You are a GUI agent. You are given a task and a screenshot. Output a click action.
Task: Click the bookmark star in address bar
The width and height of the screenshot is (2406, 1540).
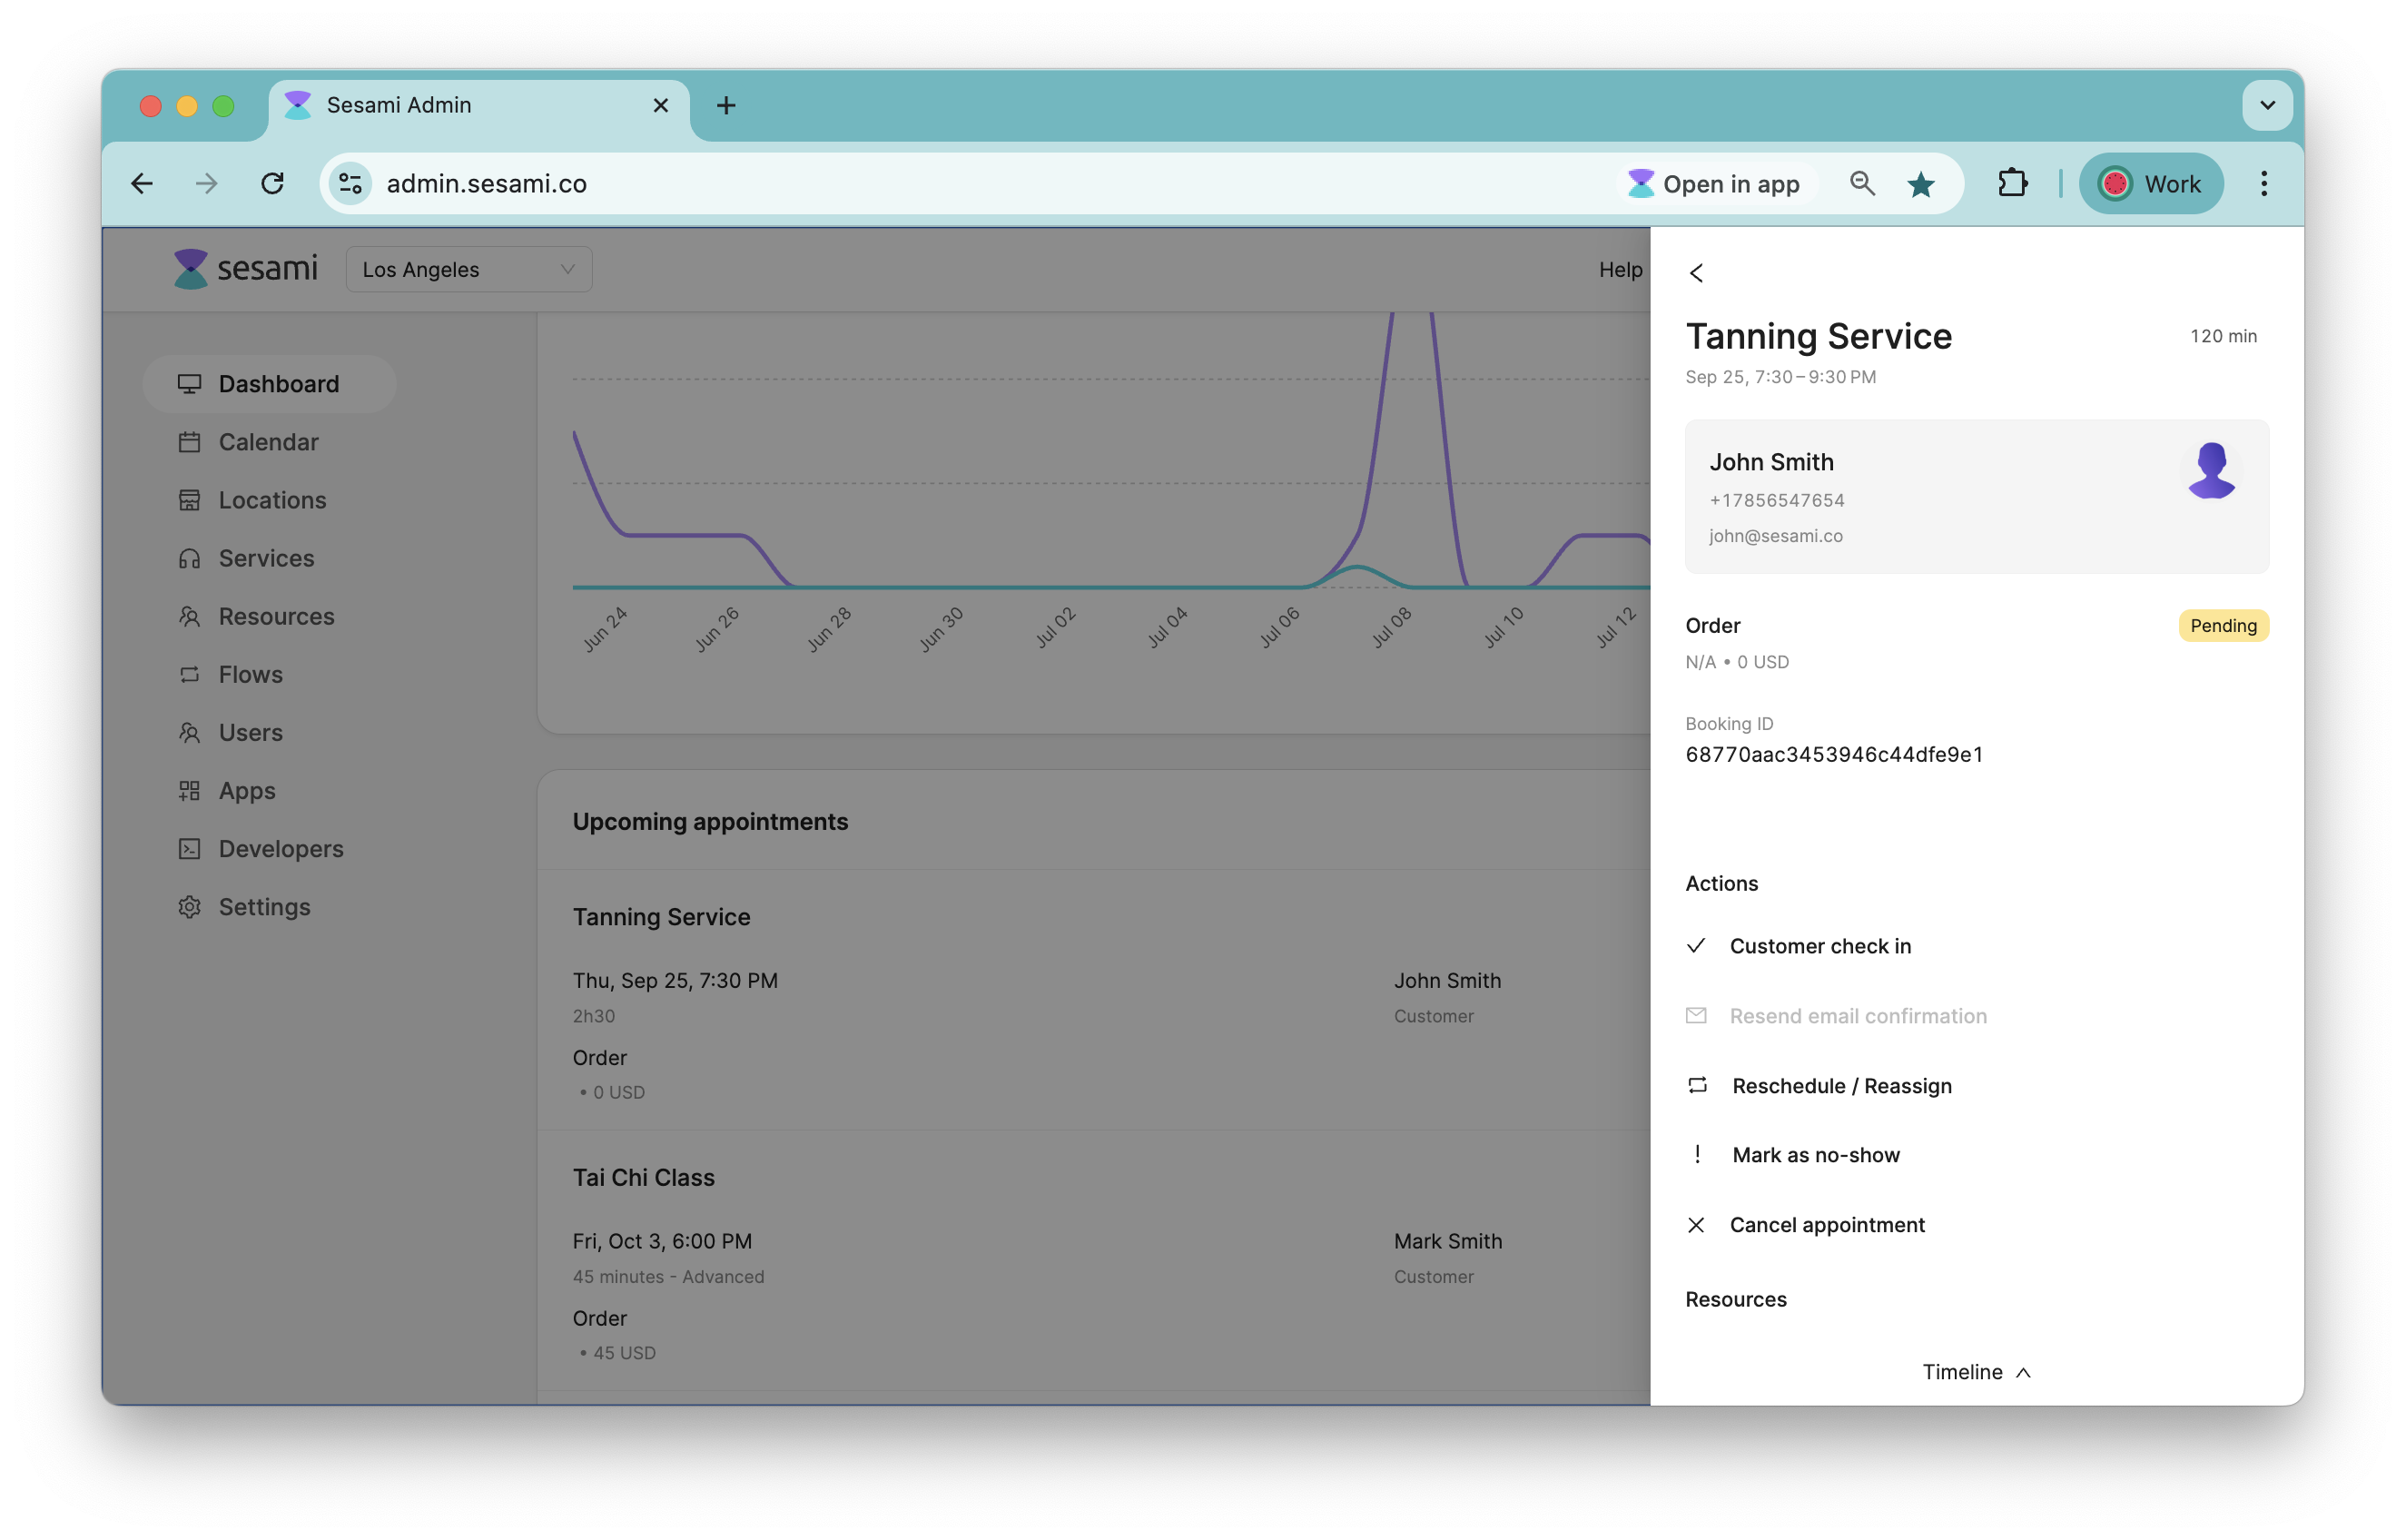[x=1920, y=184]
